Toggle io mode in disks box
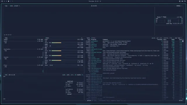Viewport: 187px width, 105px height. pos(82,38)
